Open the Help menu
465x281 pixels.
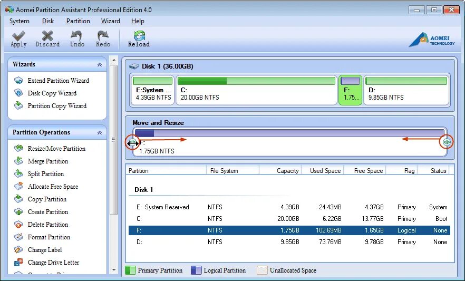[138, 21]
